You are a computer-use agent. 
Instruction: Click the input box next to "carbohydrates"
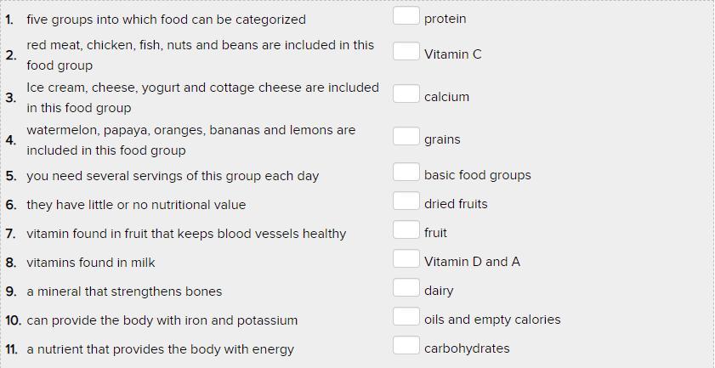tap(406, 346)
